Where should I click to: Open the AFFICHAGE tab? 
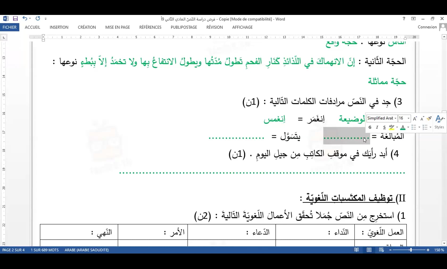[x=242, y=27]
